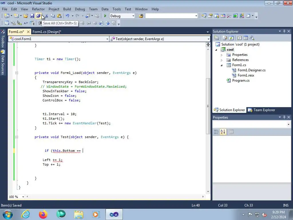Screen dimensions: 293x220
Task: Open the Toolbox via wrench-and-hammer icon
Action: click(229, 16)
